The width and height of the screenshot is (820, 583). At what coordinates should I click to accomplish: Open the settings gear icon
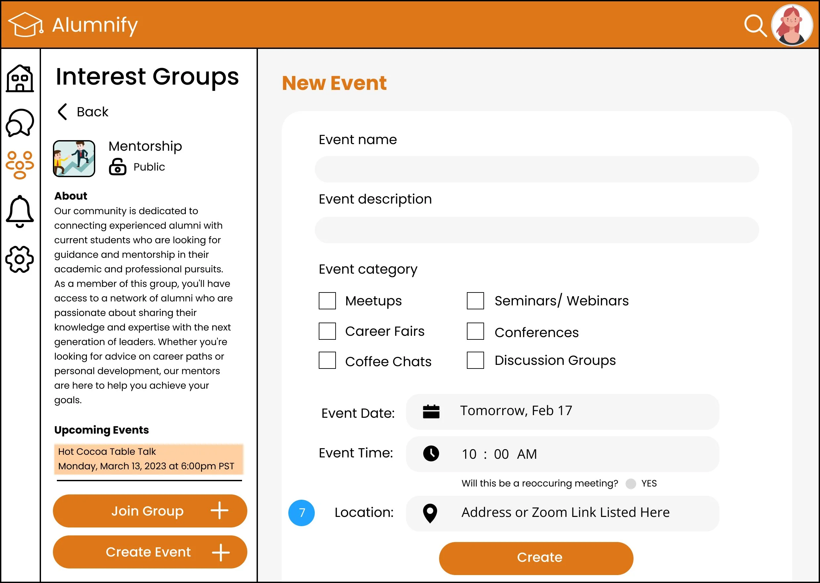[x=20, y=259]
